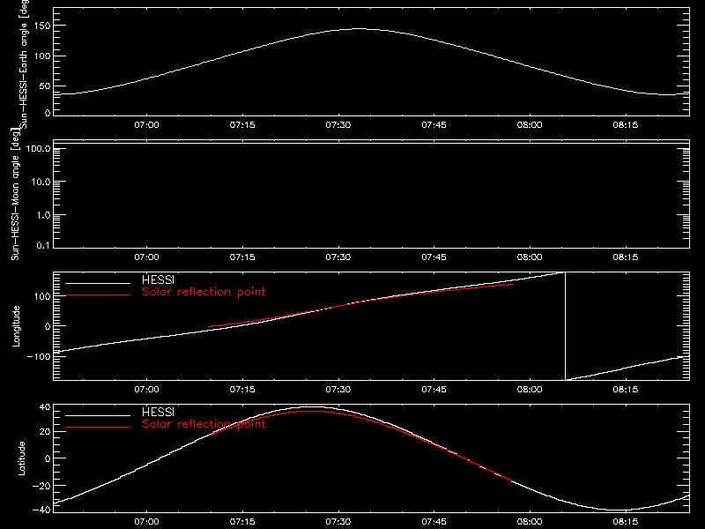Click 07:30 time label under Latitude plot
This screenshot has height=529, width=705.
[338, 522]
